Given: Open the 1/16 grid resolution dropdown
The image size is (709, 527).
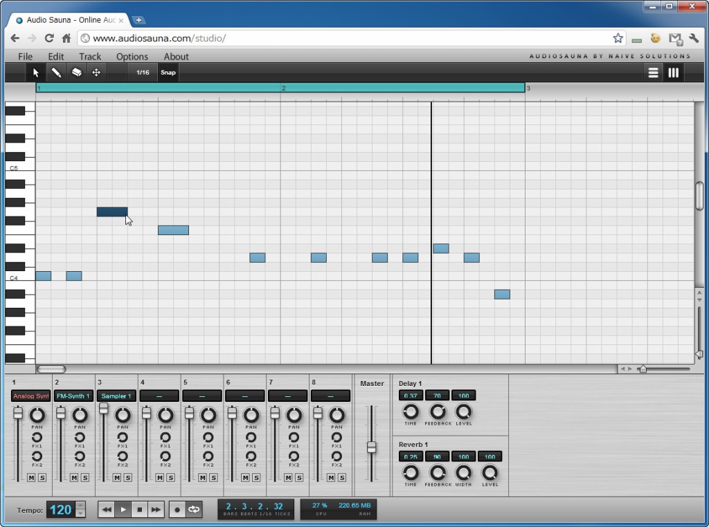Looking at the screenshot, I should pyautogui.click(x=143, y=72).
